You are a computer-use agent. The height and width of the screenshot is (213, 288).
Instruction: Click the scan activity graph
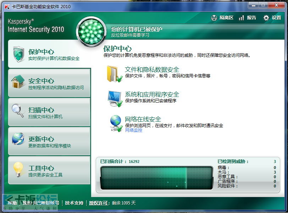click(156, 178)
